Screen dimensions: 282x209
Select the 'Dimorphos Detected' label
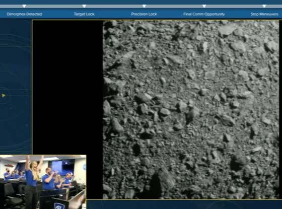[x=25, y=14]
